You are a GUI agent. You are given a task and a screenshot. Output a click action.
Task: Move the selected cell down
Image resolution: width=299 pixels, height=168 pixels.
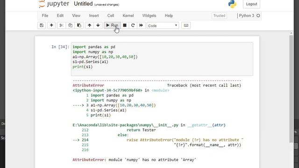click(98, 25)
